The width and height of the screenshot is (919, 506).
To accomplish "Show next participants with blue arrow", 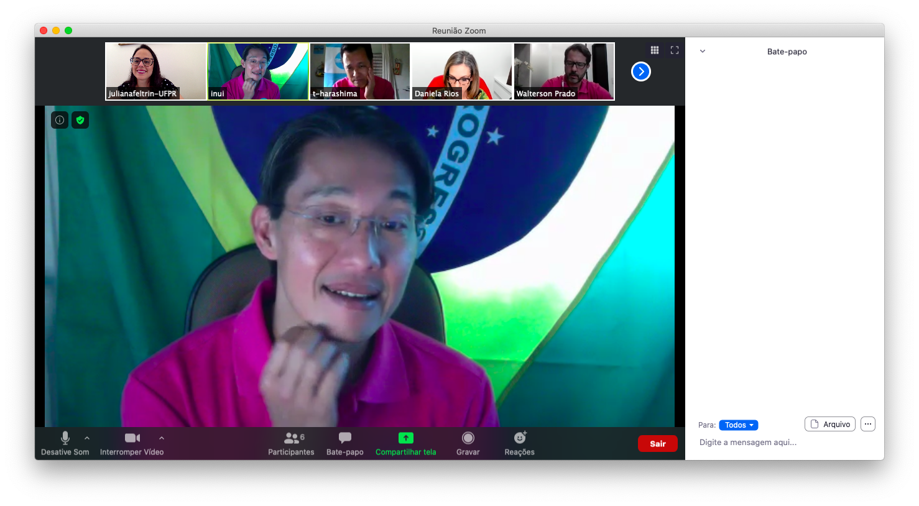I will pos(640,71).
